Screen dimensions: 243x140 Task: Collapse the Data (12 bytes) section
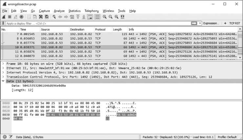pos(3,81)
